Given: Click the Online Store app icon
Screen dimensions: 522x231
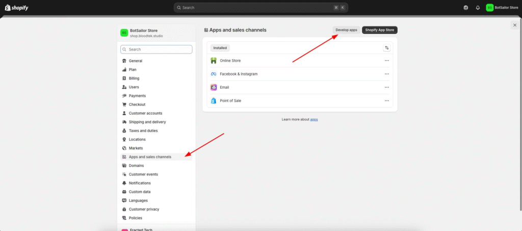Looking at the screenshot, I should tap(214, 61).
